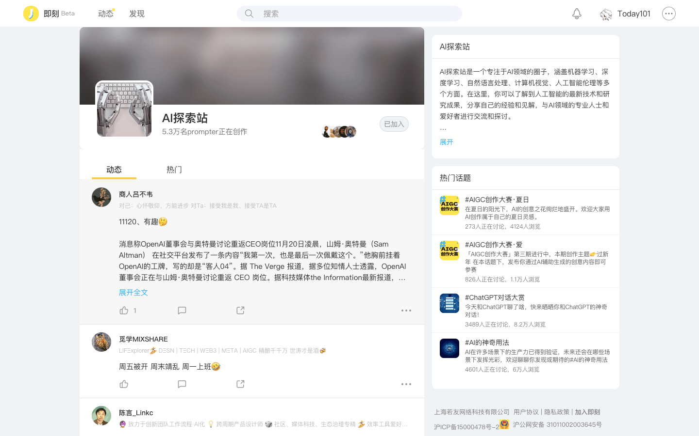Image resolution: width=699 pixels, height=436 pixels.
Task: Expand the AI探索站 description with 展开
Action: click(x=447, y=142)
